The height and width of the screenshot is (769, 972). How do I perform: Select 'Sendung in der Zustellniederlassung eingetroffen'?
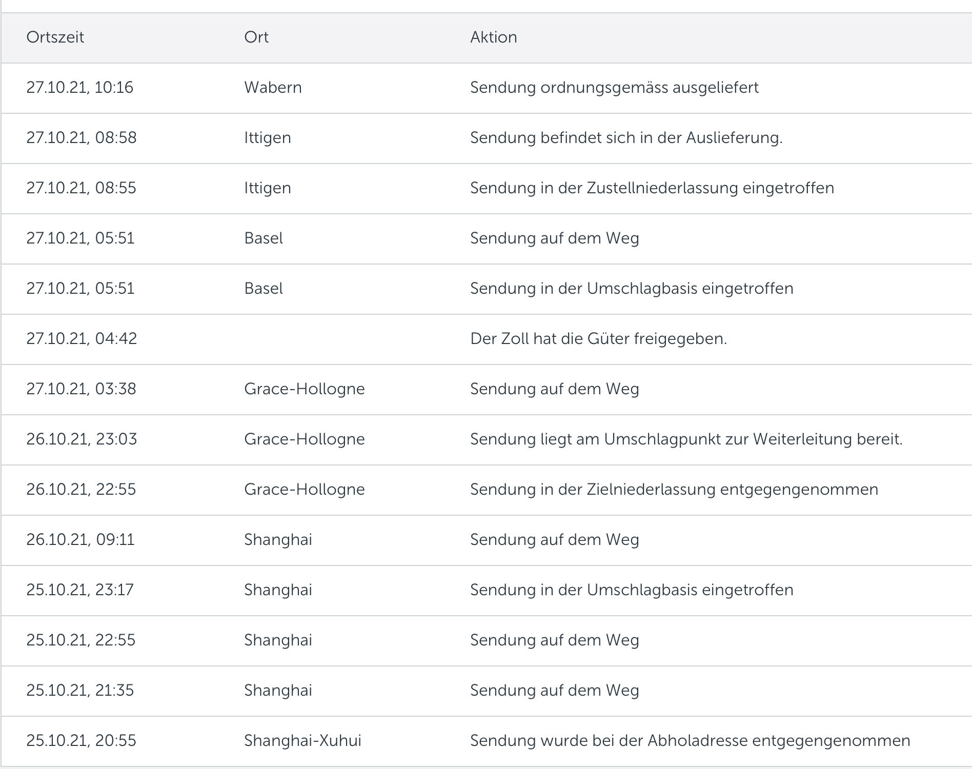[652, 188]
